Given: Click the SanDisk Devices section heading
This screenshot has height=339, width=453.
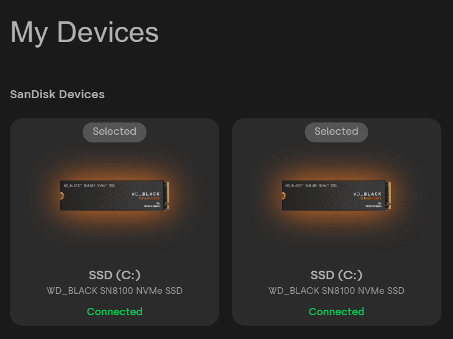Looking at the screenshot, I should pyautogui.click(x=57, y=95).
